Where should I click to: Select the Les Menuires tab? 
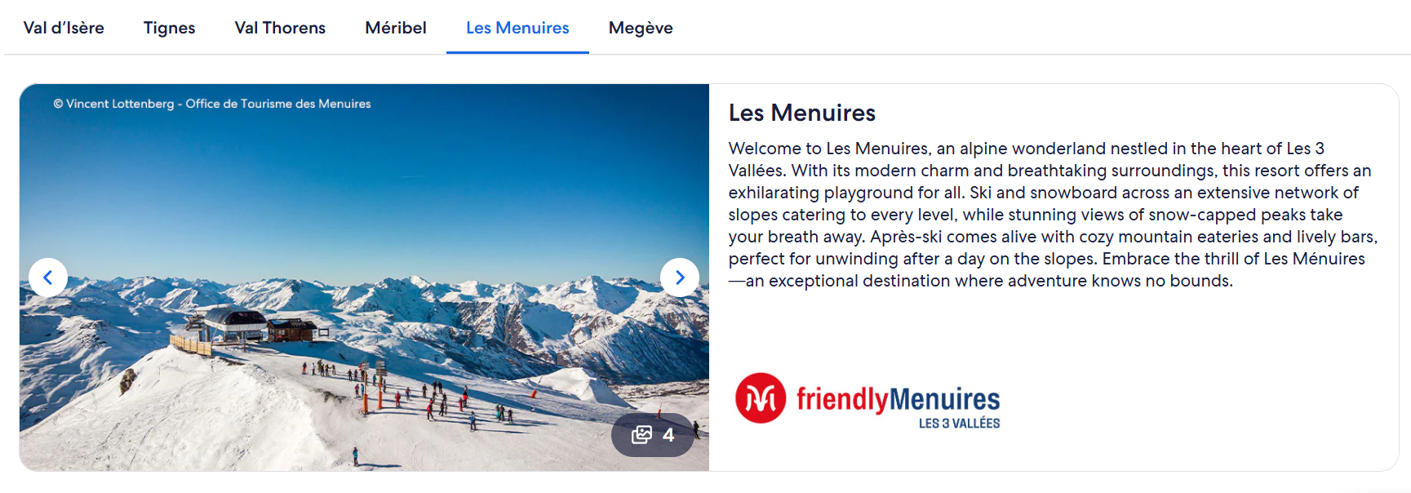pos(517,28)
